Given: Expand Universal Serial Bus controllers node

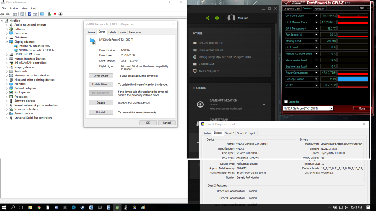Looking at the screenshot, I should point(7,118).
